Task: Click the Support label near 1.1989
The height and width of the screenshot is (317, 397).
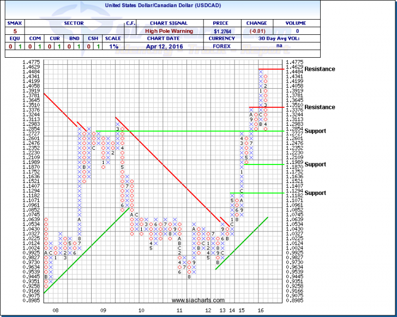Action: click(315, 164)
